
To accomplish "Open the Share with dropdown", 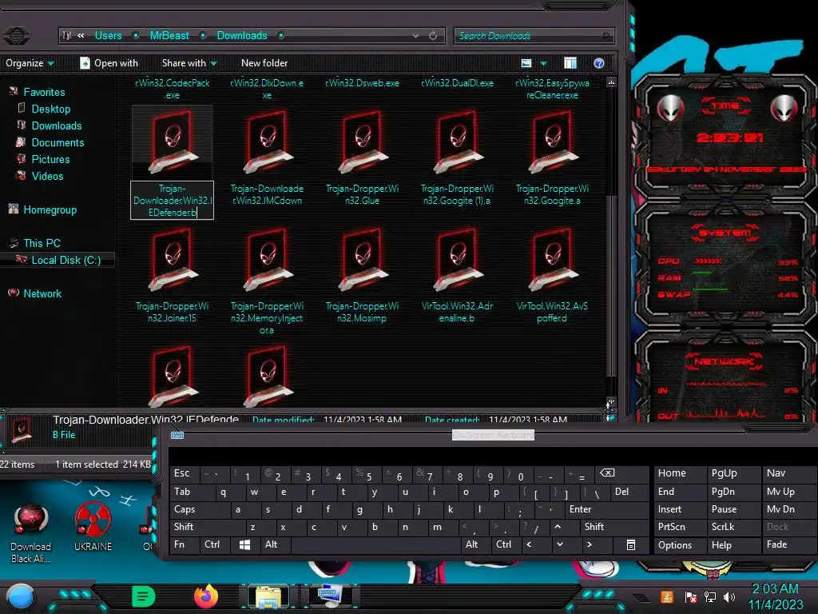I will (189, 63).
